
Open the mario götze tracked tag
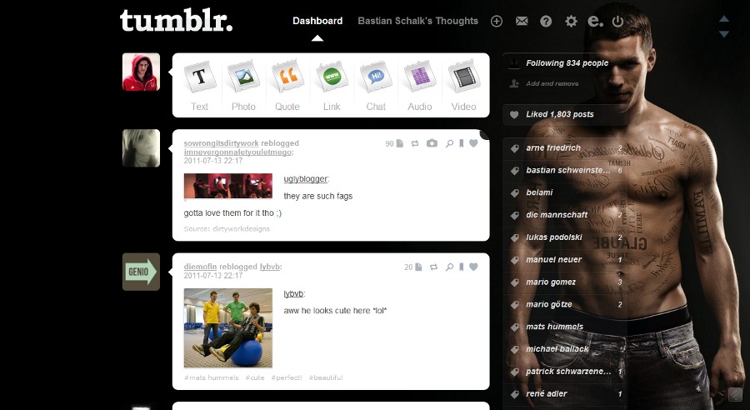[564, 304]
